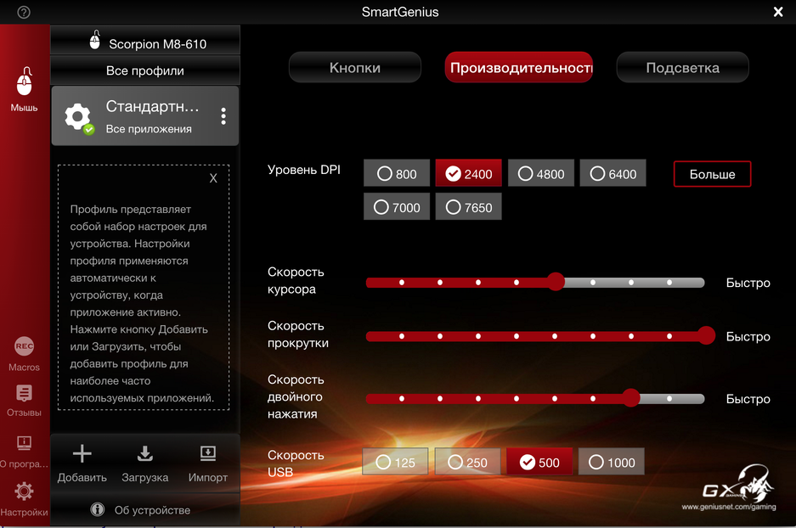Select DPI level 800
This screenshot has height=528, width=796.
(x=397, y=173)
